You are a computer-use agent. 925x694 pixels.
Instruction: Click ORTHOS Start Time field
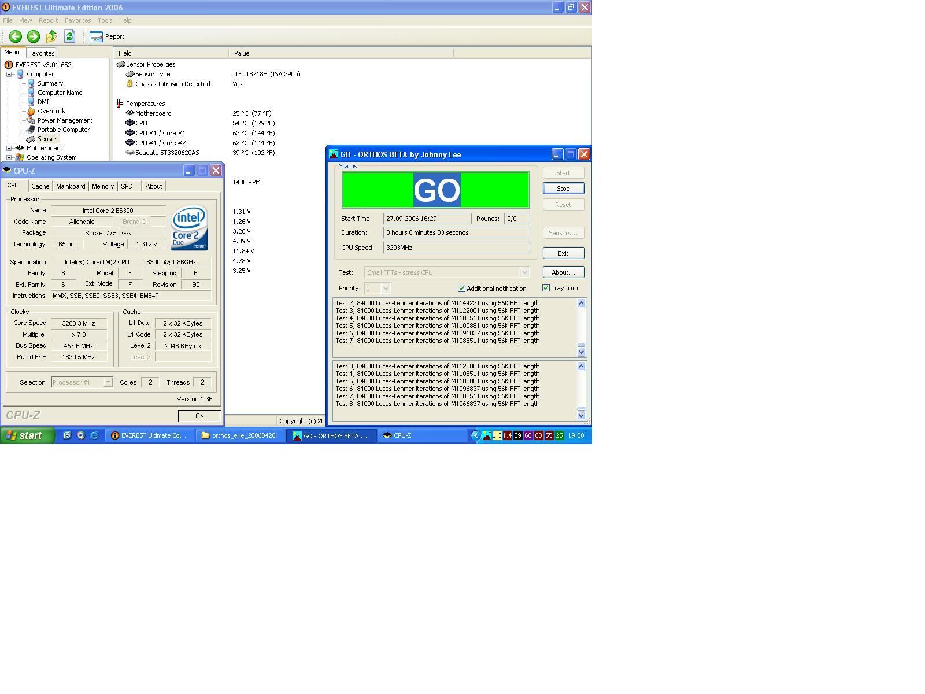pos(427,219)
